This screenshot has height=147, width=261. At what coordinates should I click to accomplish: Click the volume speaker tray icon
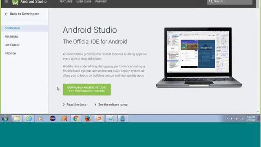tap(232, 119)
